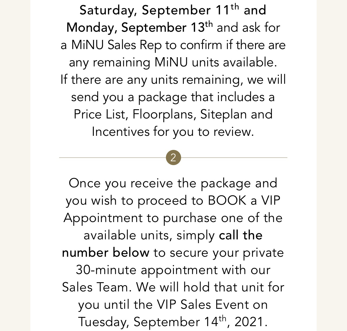
Task: Click the word 'BOOK' in step two
Action: [227, 201]
